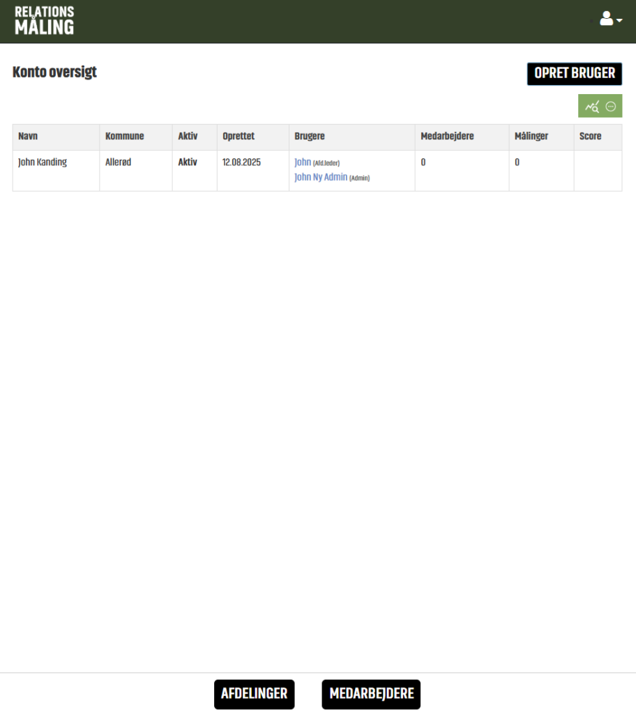Sort by the Kommune column header
636x714 pixels.
tap(124, 137)
